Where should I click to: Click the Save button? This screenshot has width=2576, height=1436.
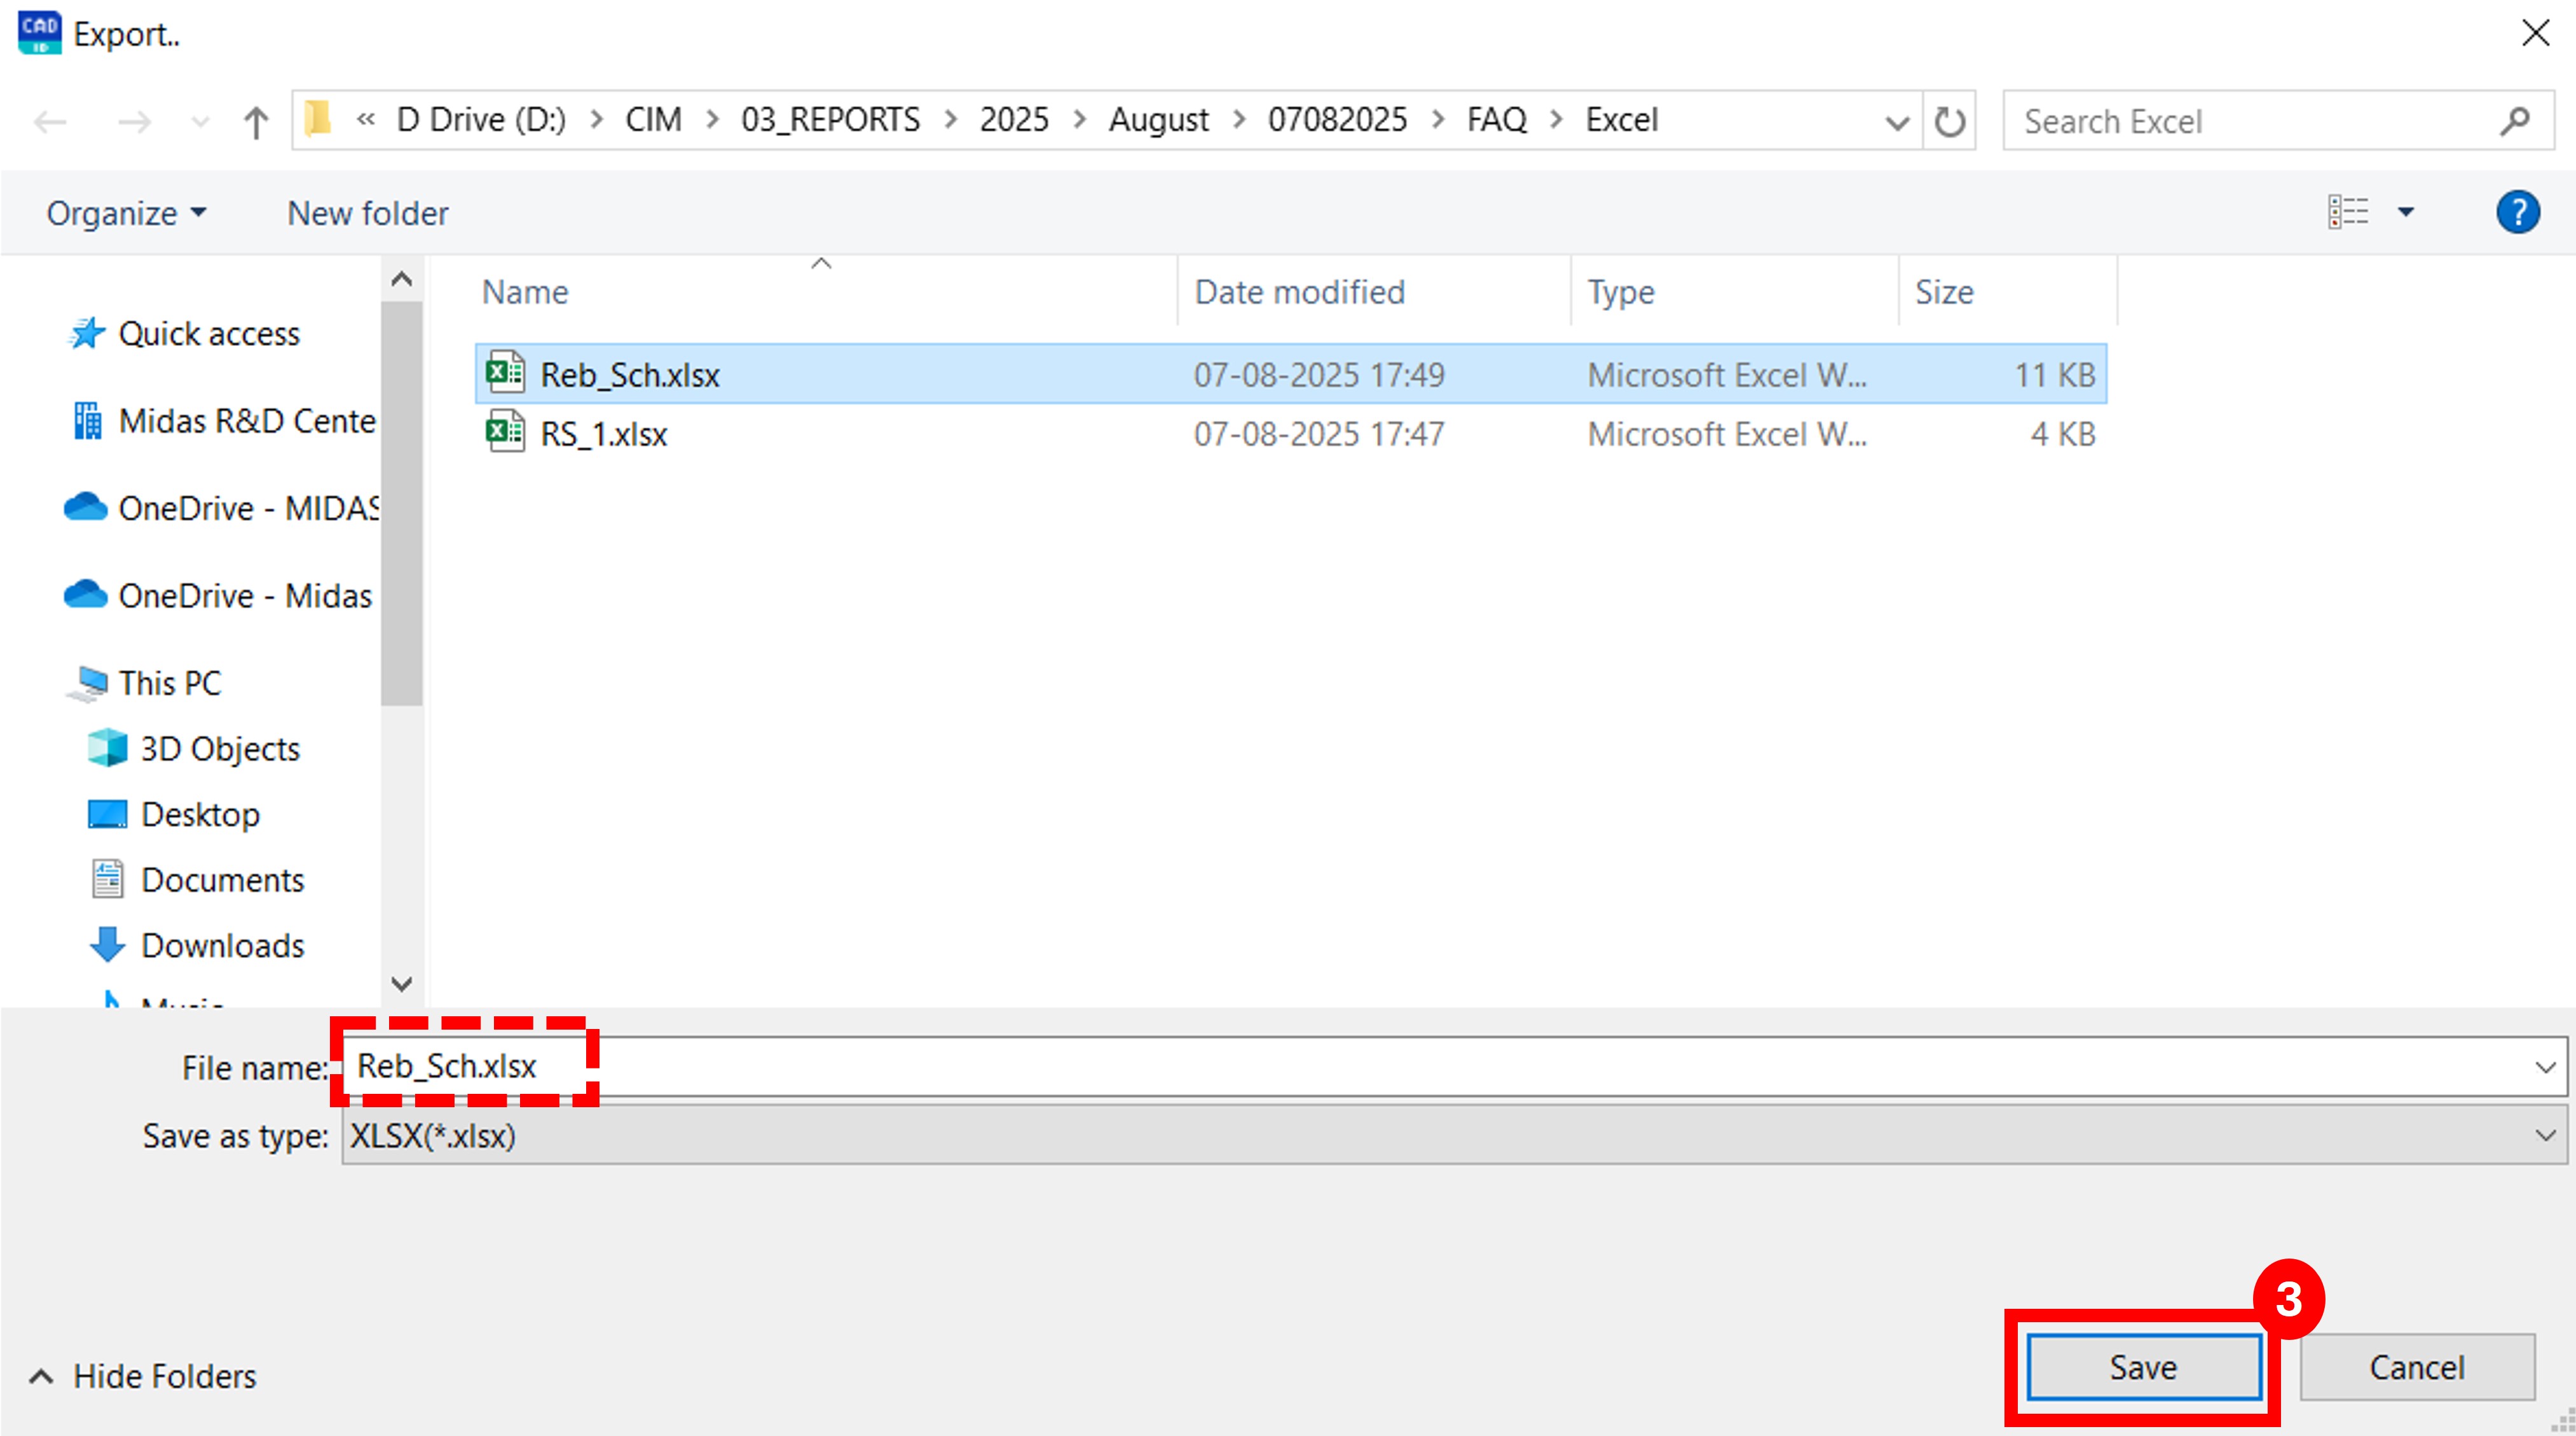click(x=2142, y=1367)
